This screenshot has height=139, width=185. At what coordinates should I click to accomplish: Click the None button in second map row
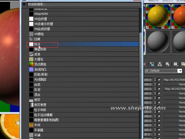174,84
